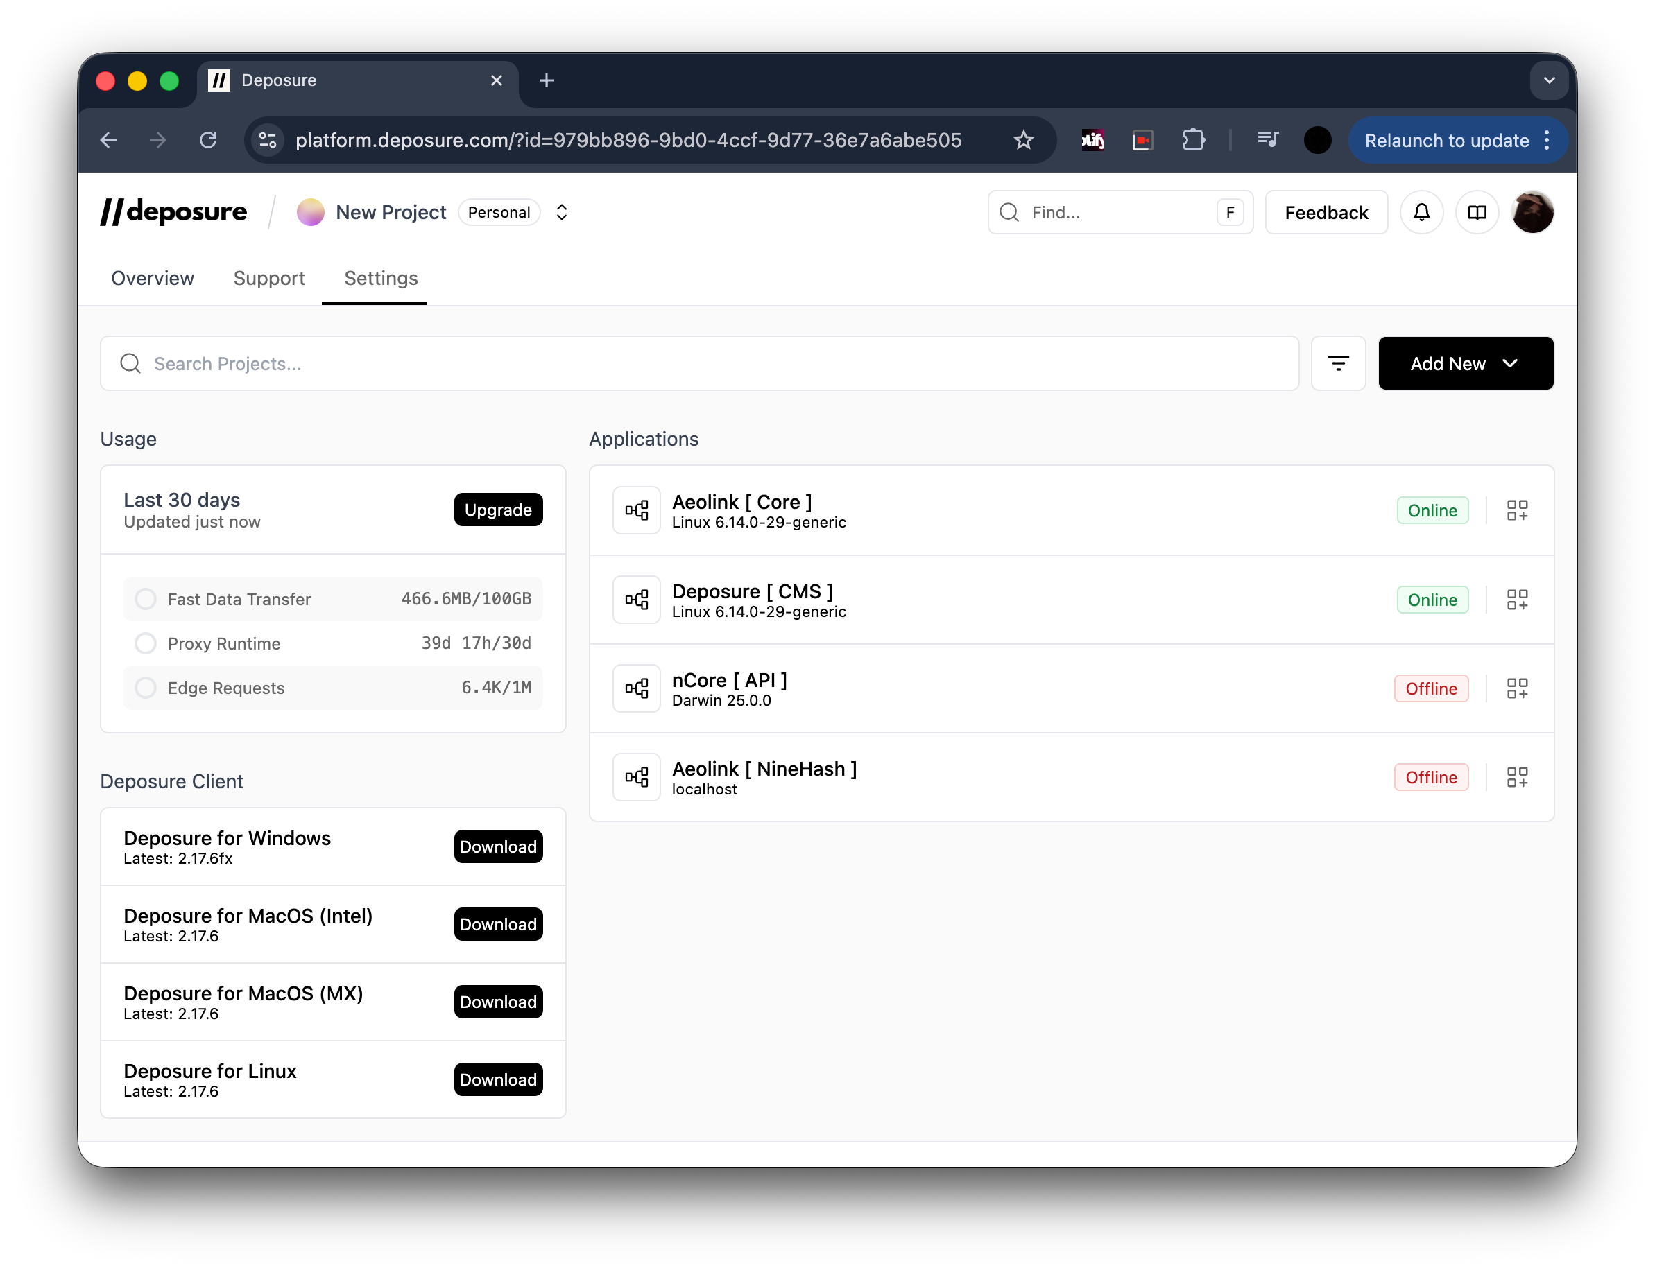Image resolution: width=1655 pixels, height=1270 pixels.
Task: Bookmark this page with the star icon
Action: 1022,140
